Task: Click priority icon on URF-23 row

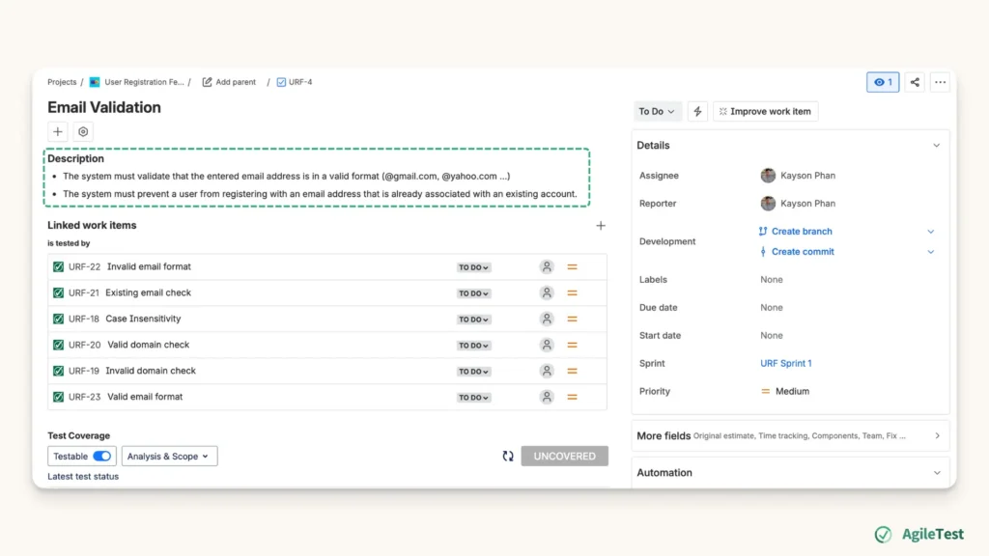Action: point(572,397)
